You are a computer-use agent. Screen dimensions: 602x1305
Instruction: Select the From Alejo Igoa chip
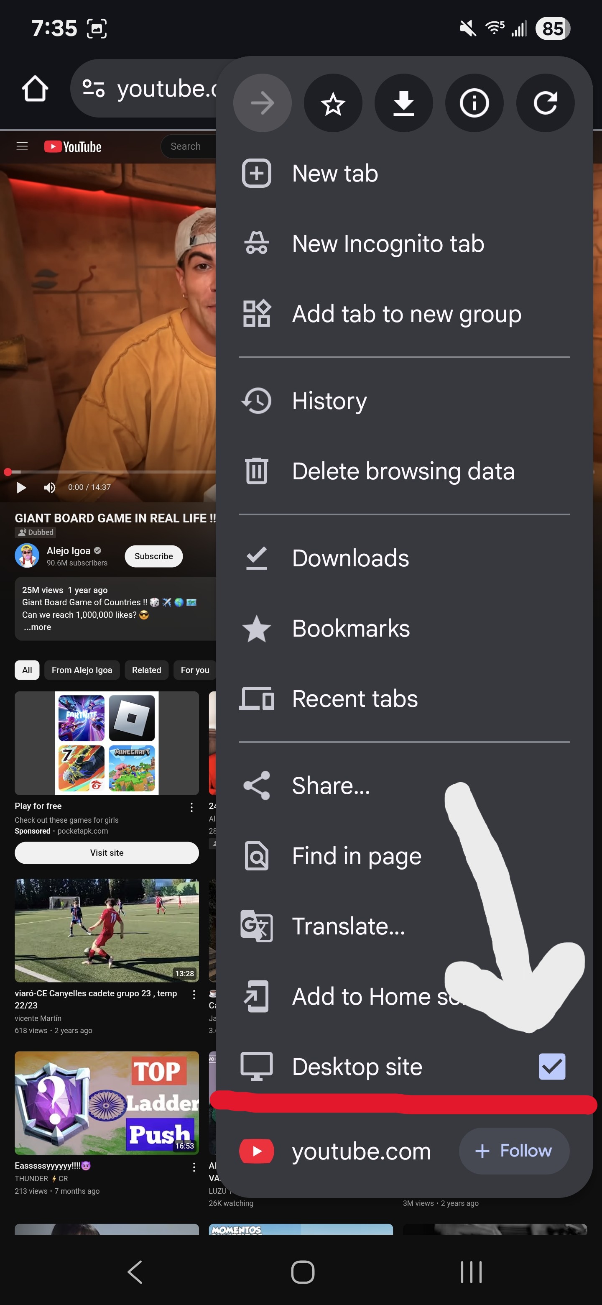point(82,670)
